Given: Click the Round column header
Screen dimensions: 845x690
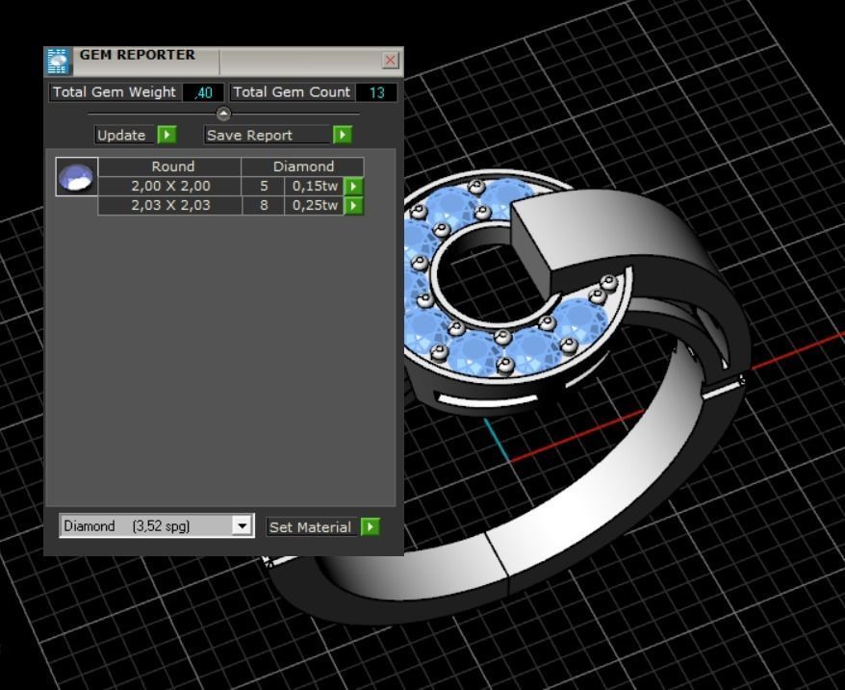Looking at the screenshot, I should point(170,166).
